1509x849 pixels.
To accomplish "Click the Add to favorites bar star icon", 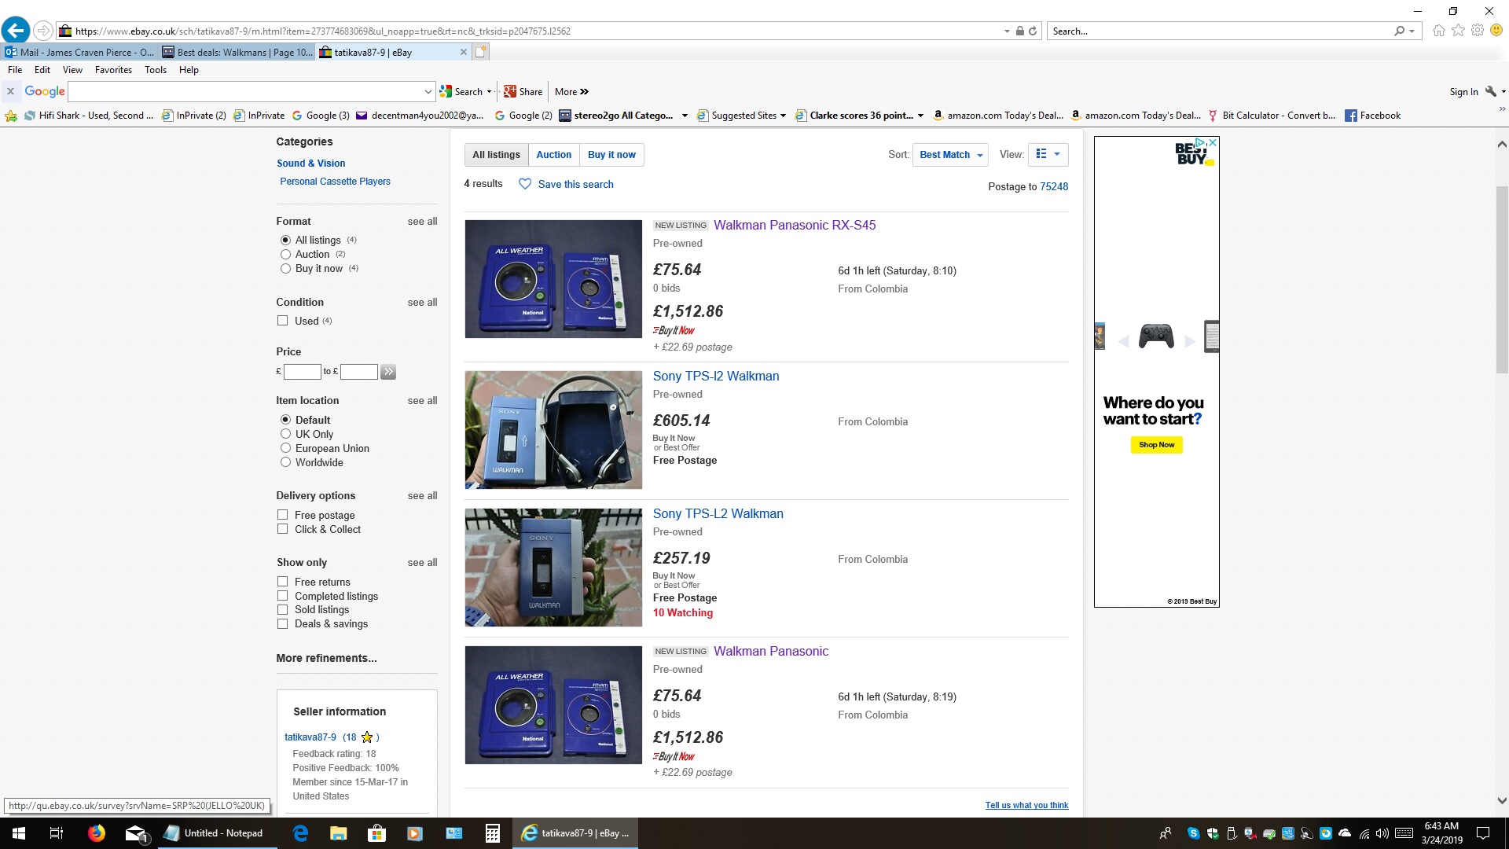I will [11, 116].
